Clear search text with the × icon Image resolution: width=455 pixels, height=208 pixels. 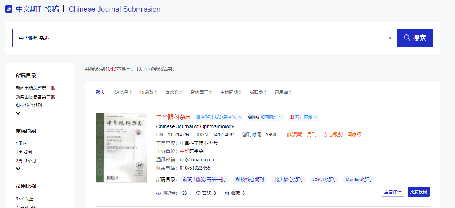[390, 38]
